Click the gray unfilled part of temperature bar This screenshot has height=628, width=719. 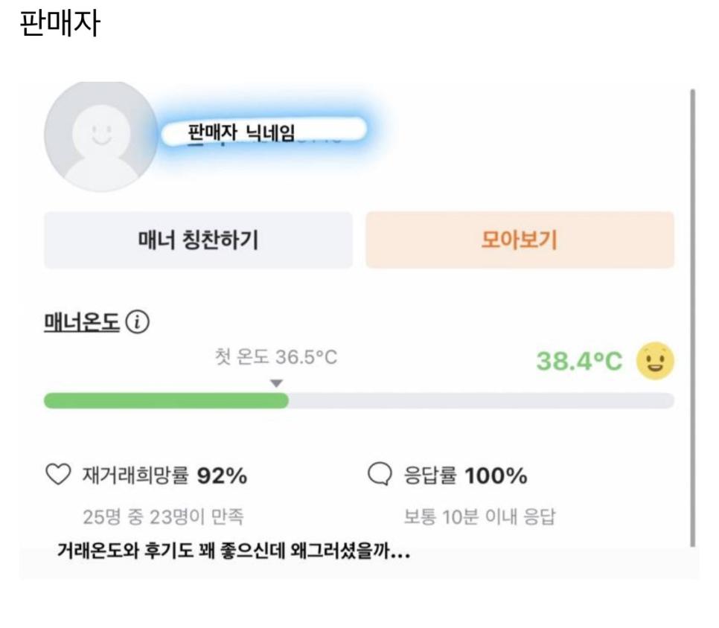(481, 400)
